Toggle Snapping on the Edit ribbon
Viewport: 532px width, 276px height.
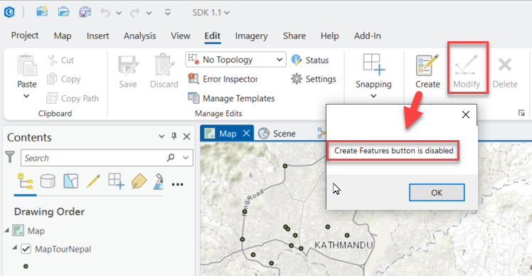tap(373, 71)
